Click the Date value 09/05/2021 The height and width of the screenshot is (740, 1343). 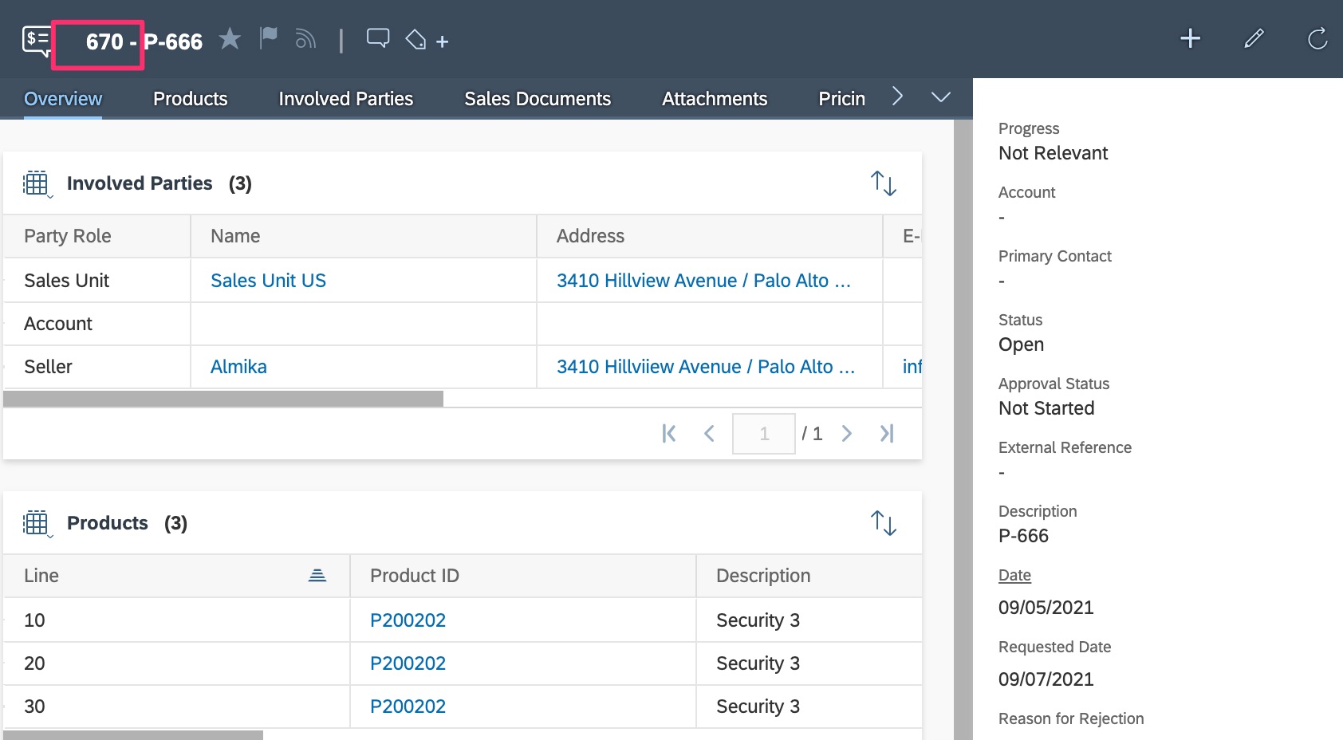click(x=1046, y=608)
